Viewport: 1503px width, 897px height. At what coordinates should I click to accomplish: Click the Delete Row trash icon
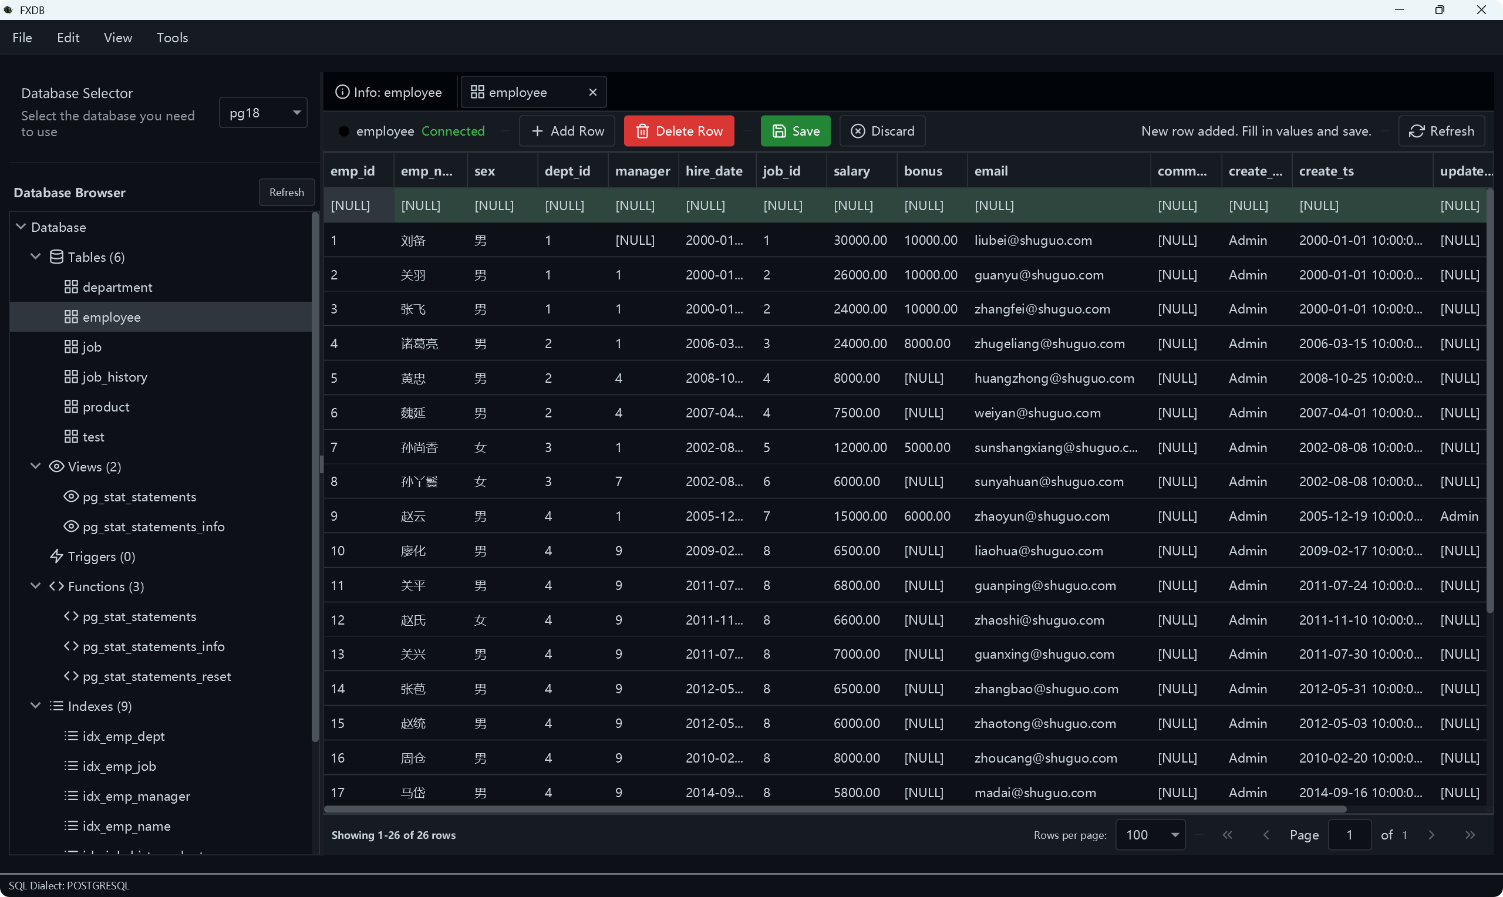pos(642,131)
